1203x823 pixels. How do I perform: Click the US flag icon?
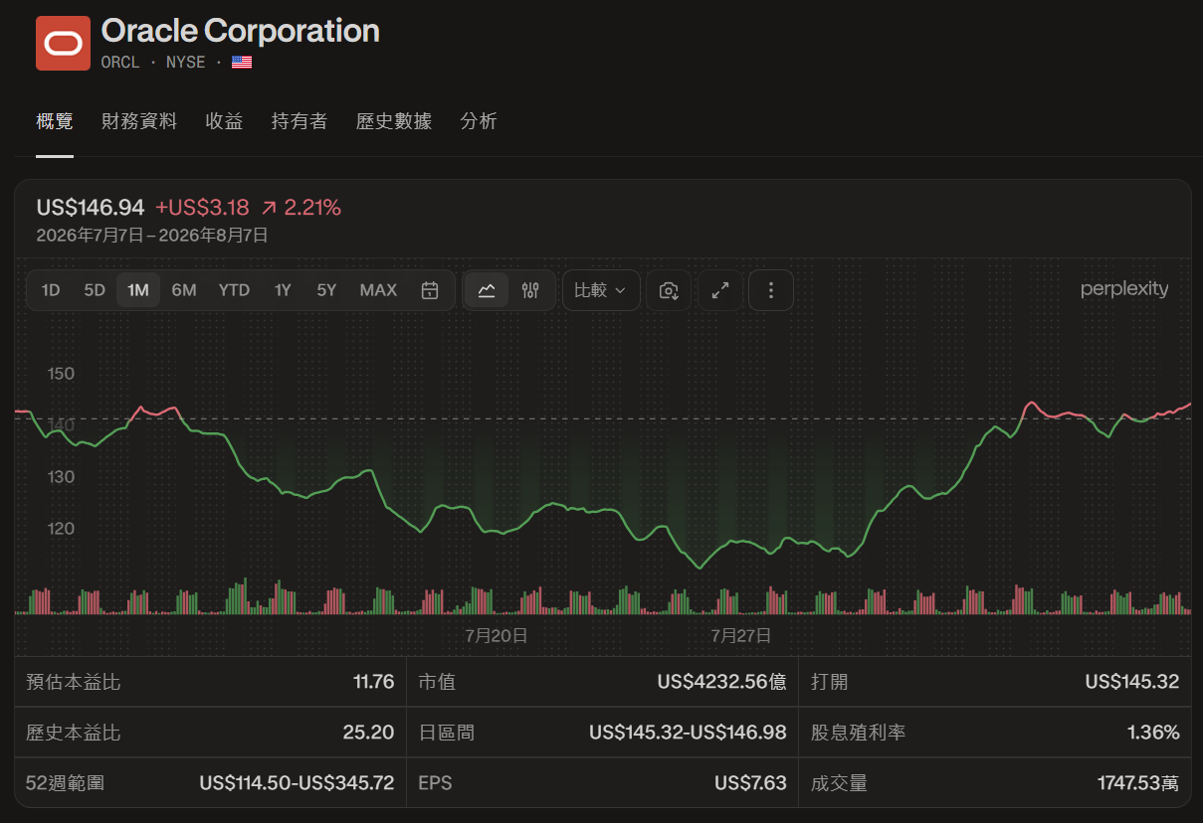(242, 63)
